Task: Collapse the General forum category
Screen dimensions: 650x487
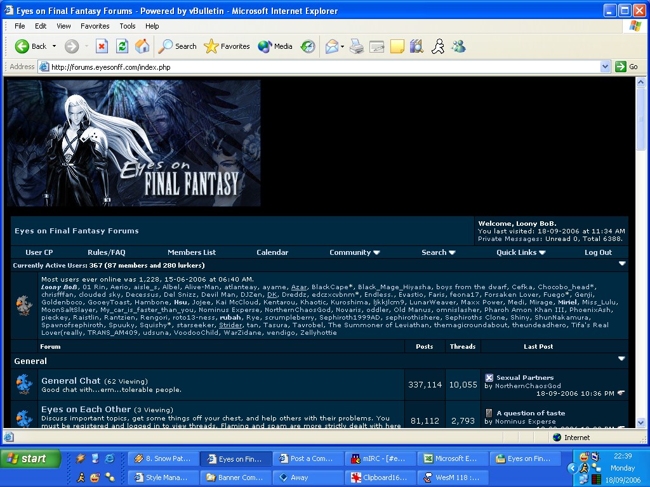Action: 621,359
